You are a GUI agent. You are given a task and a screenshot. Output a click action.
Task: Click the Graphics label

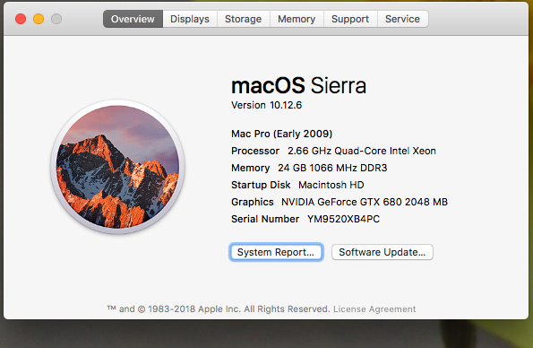pyautogui.click(x=253, y=202)
